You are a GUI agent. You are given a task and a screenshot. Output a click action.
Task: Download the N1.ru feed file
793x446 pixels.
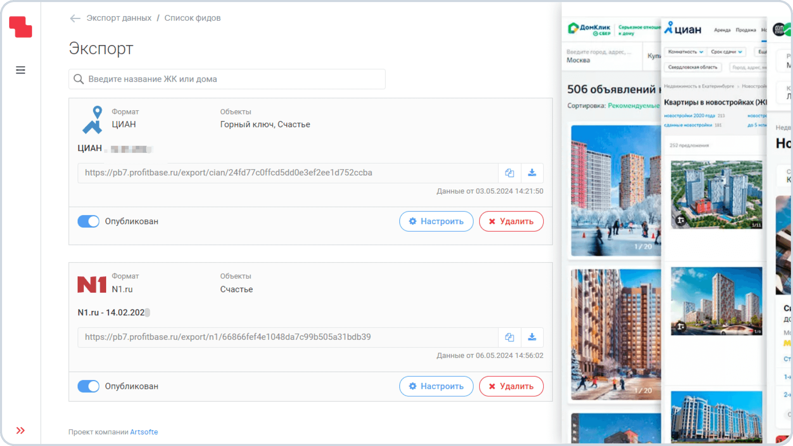[532, 337]
